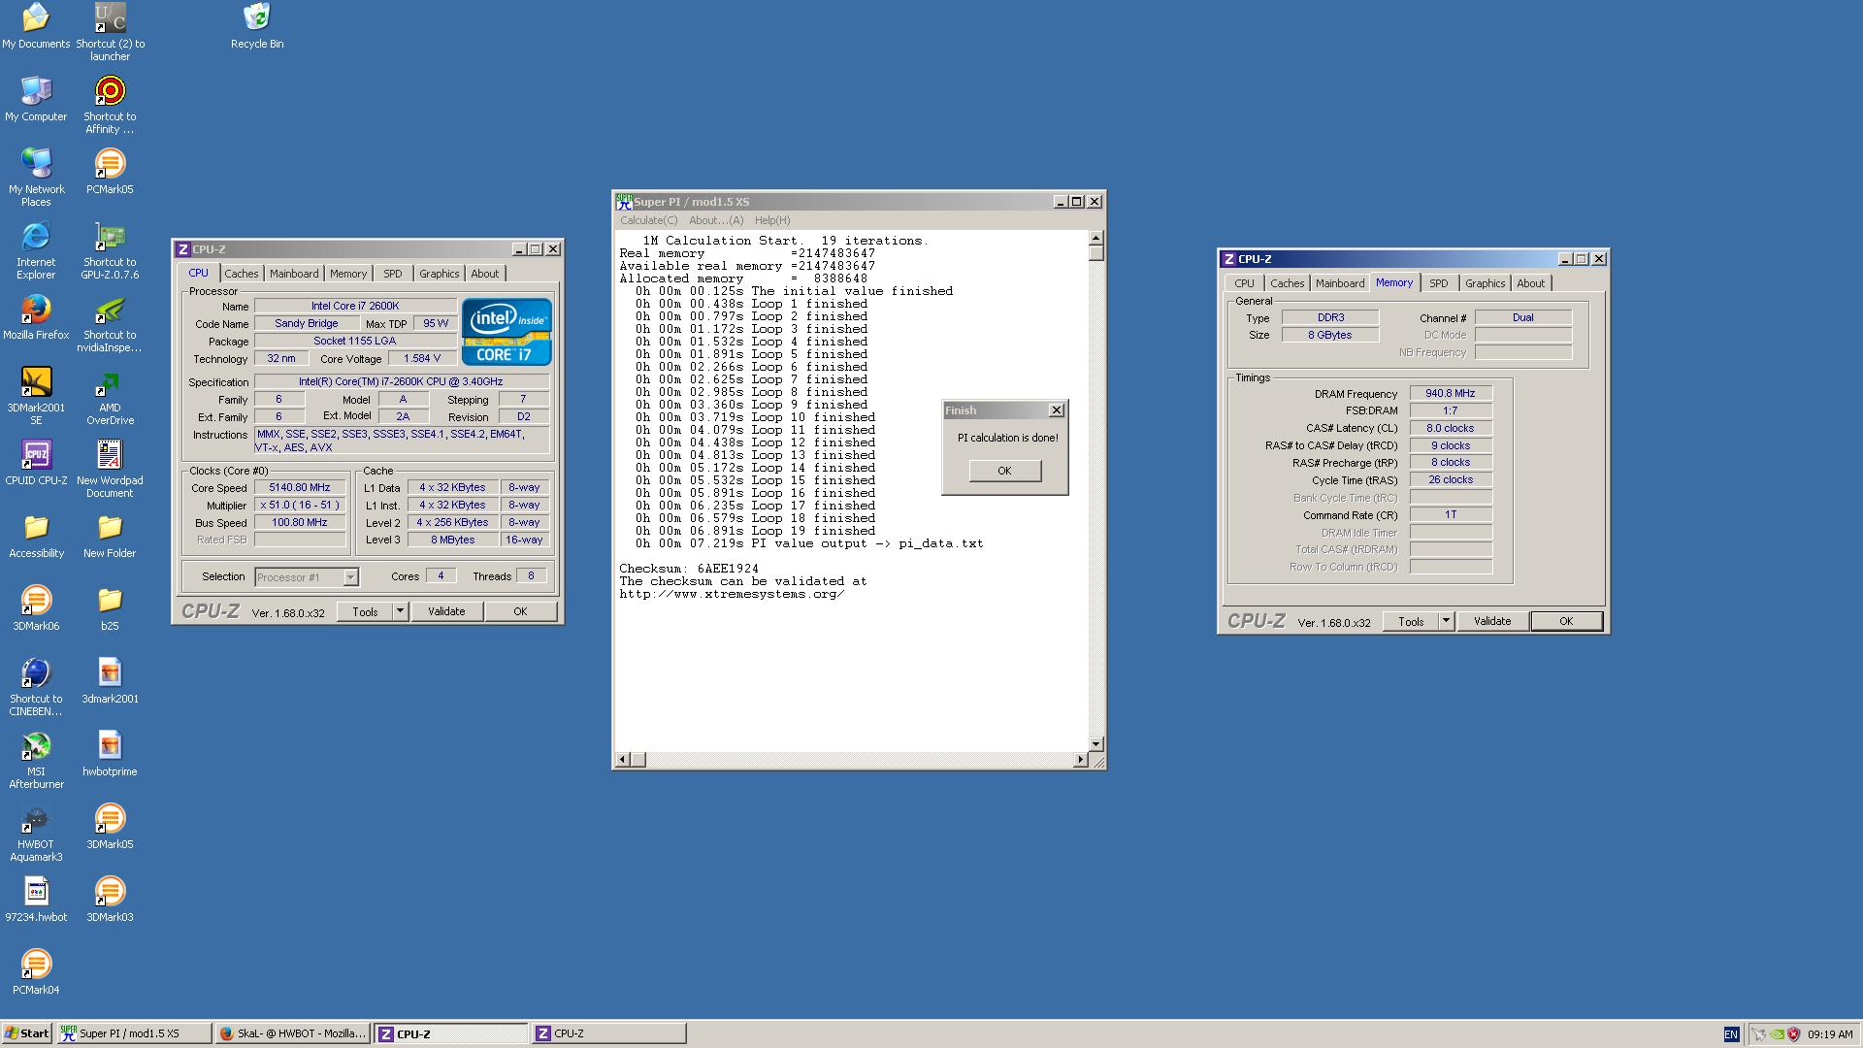Open Help(H) menu in Super PI

pyautogui.click(x=772, y=220)
